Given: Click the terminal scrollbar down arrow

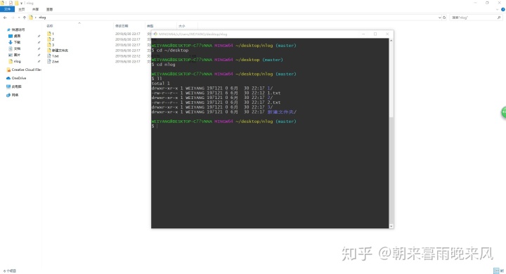Looking at the screenshot, I should click(x=391, y=226).
